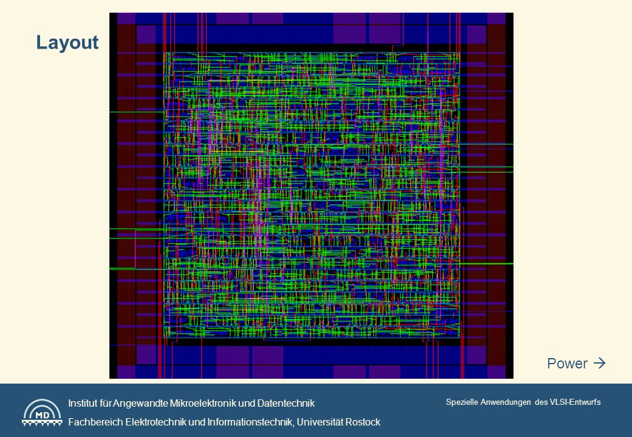Click 'Fachbereich Elektrotechnik und Informationstechnik, Universität Rostock' line

tap(224, 422)
